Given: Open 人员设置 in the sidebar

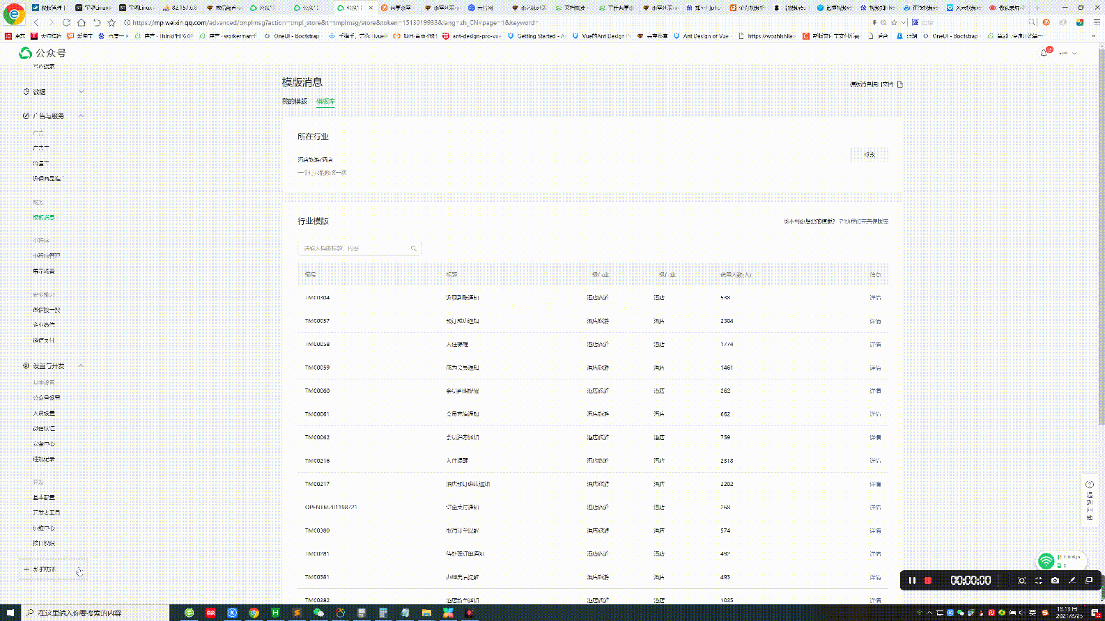Looking at the screenshot, I should 44,413.
